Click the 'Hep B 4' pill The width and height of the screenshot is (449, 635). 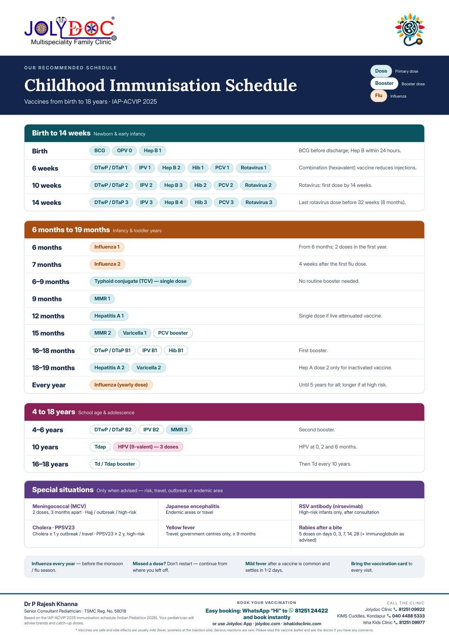(x=173, y=202)
